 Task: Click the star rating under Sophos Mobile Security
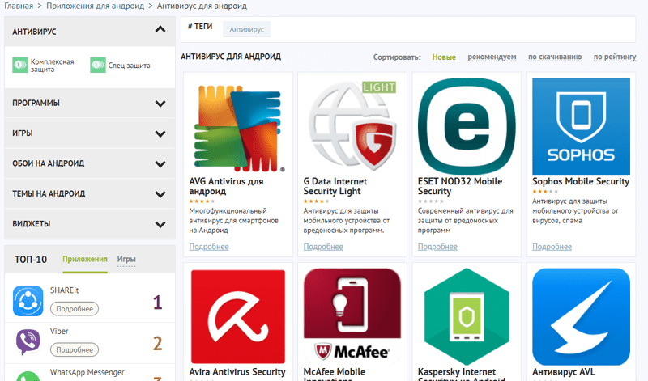point(544,192)
